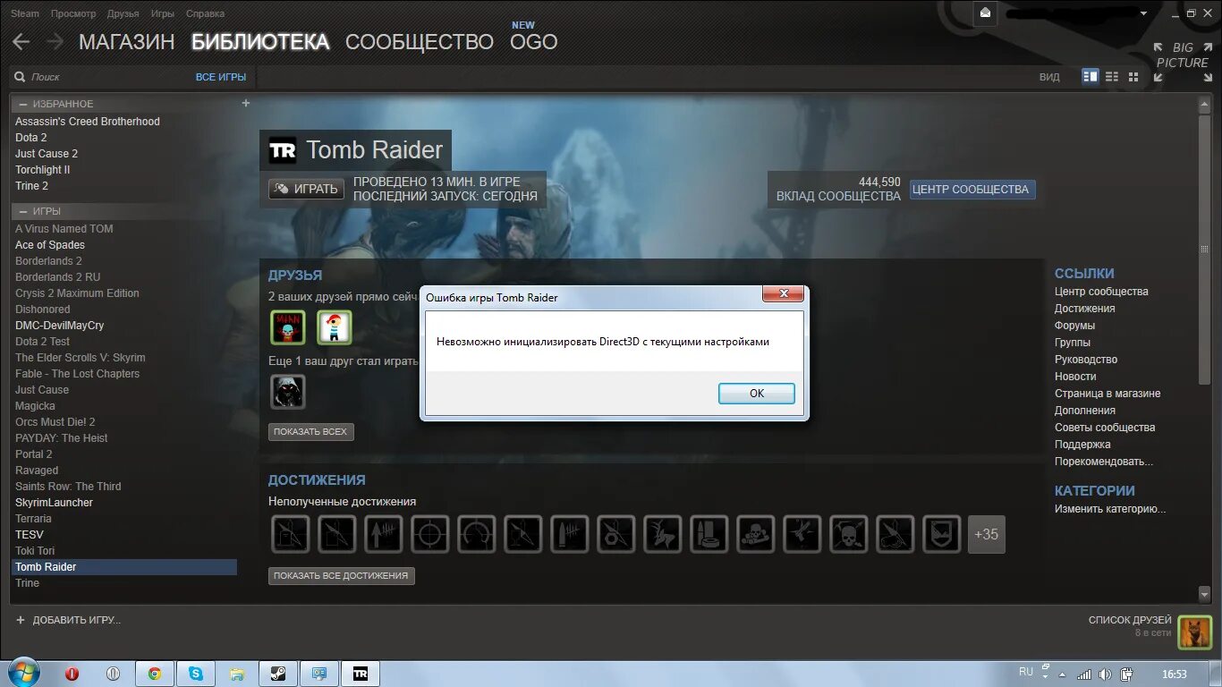Open the ВСЕ ИГРЫ filter dropdown
1222x687 pixels.
pyautogui.click(x=221, y=77)
